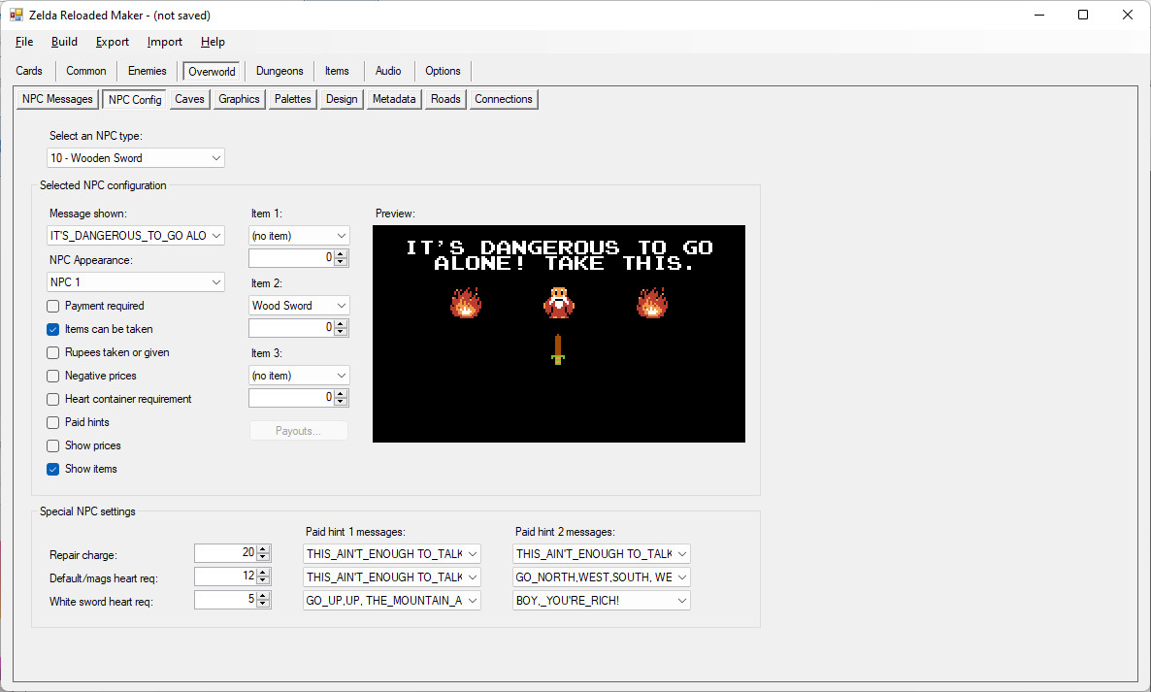This screenshot has height=692, width=1151.
Task: Switch to the Dungeons tab
Action: 280,71
